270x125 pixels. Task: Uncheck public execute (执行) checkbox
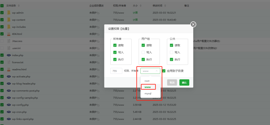[x=171, y=59]
